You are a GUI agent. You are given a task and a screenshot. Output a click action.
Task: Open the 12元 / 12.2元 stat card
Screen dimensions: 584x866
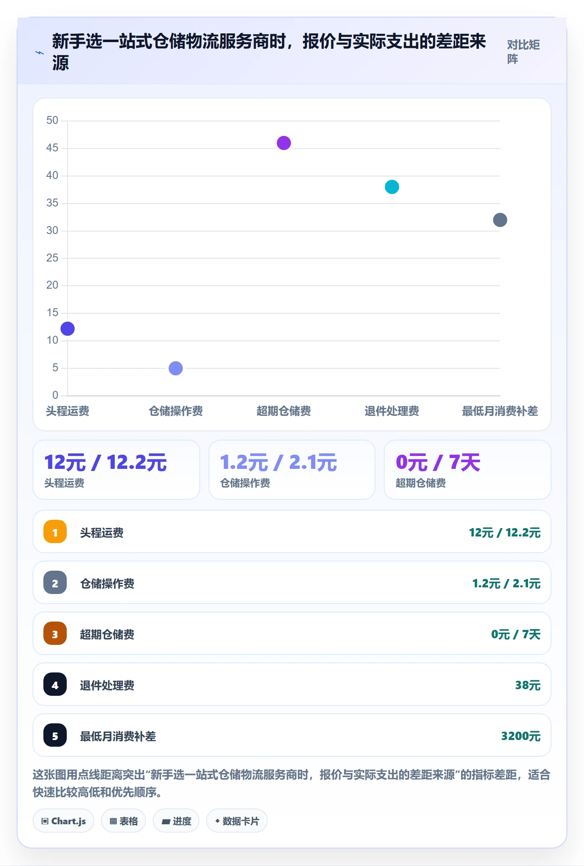pos(116,470)
